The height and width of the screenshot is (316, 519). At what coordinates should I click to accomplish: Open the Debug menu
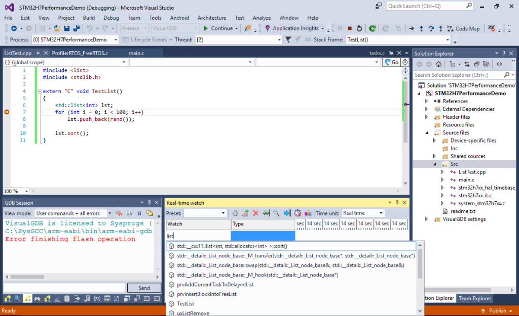coord(111,17)
